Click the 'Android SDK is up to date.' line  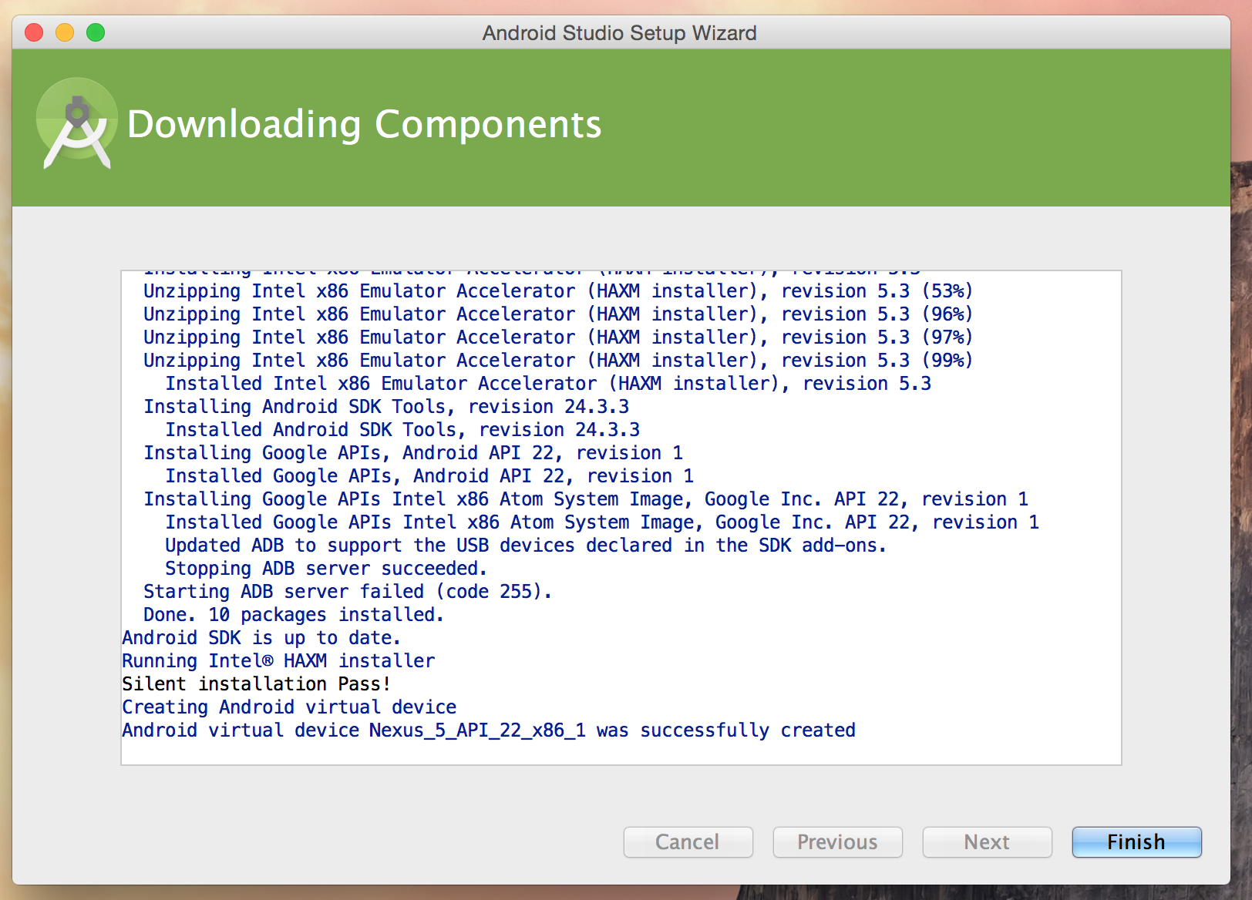pos(261,638)
